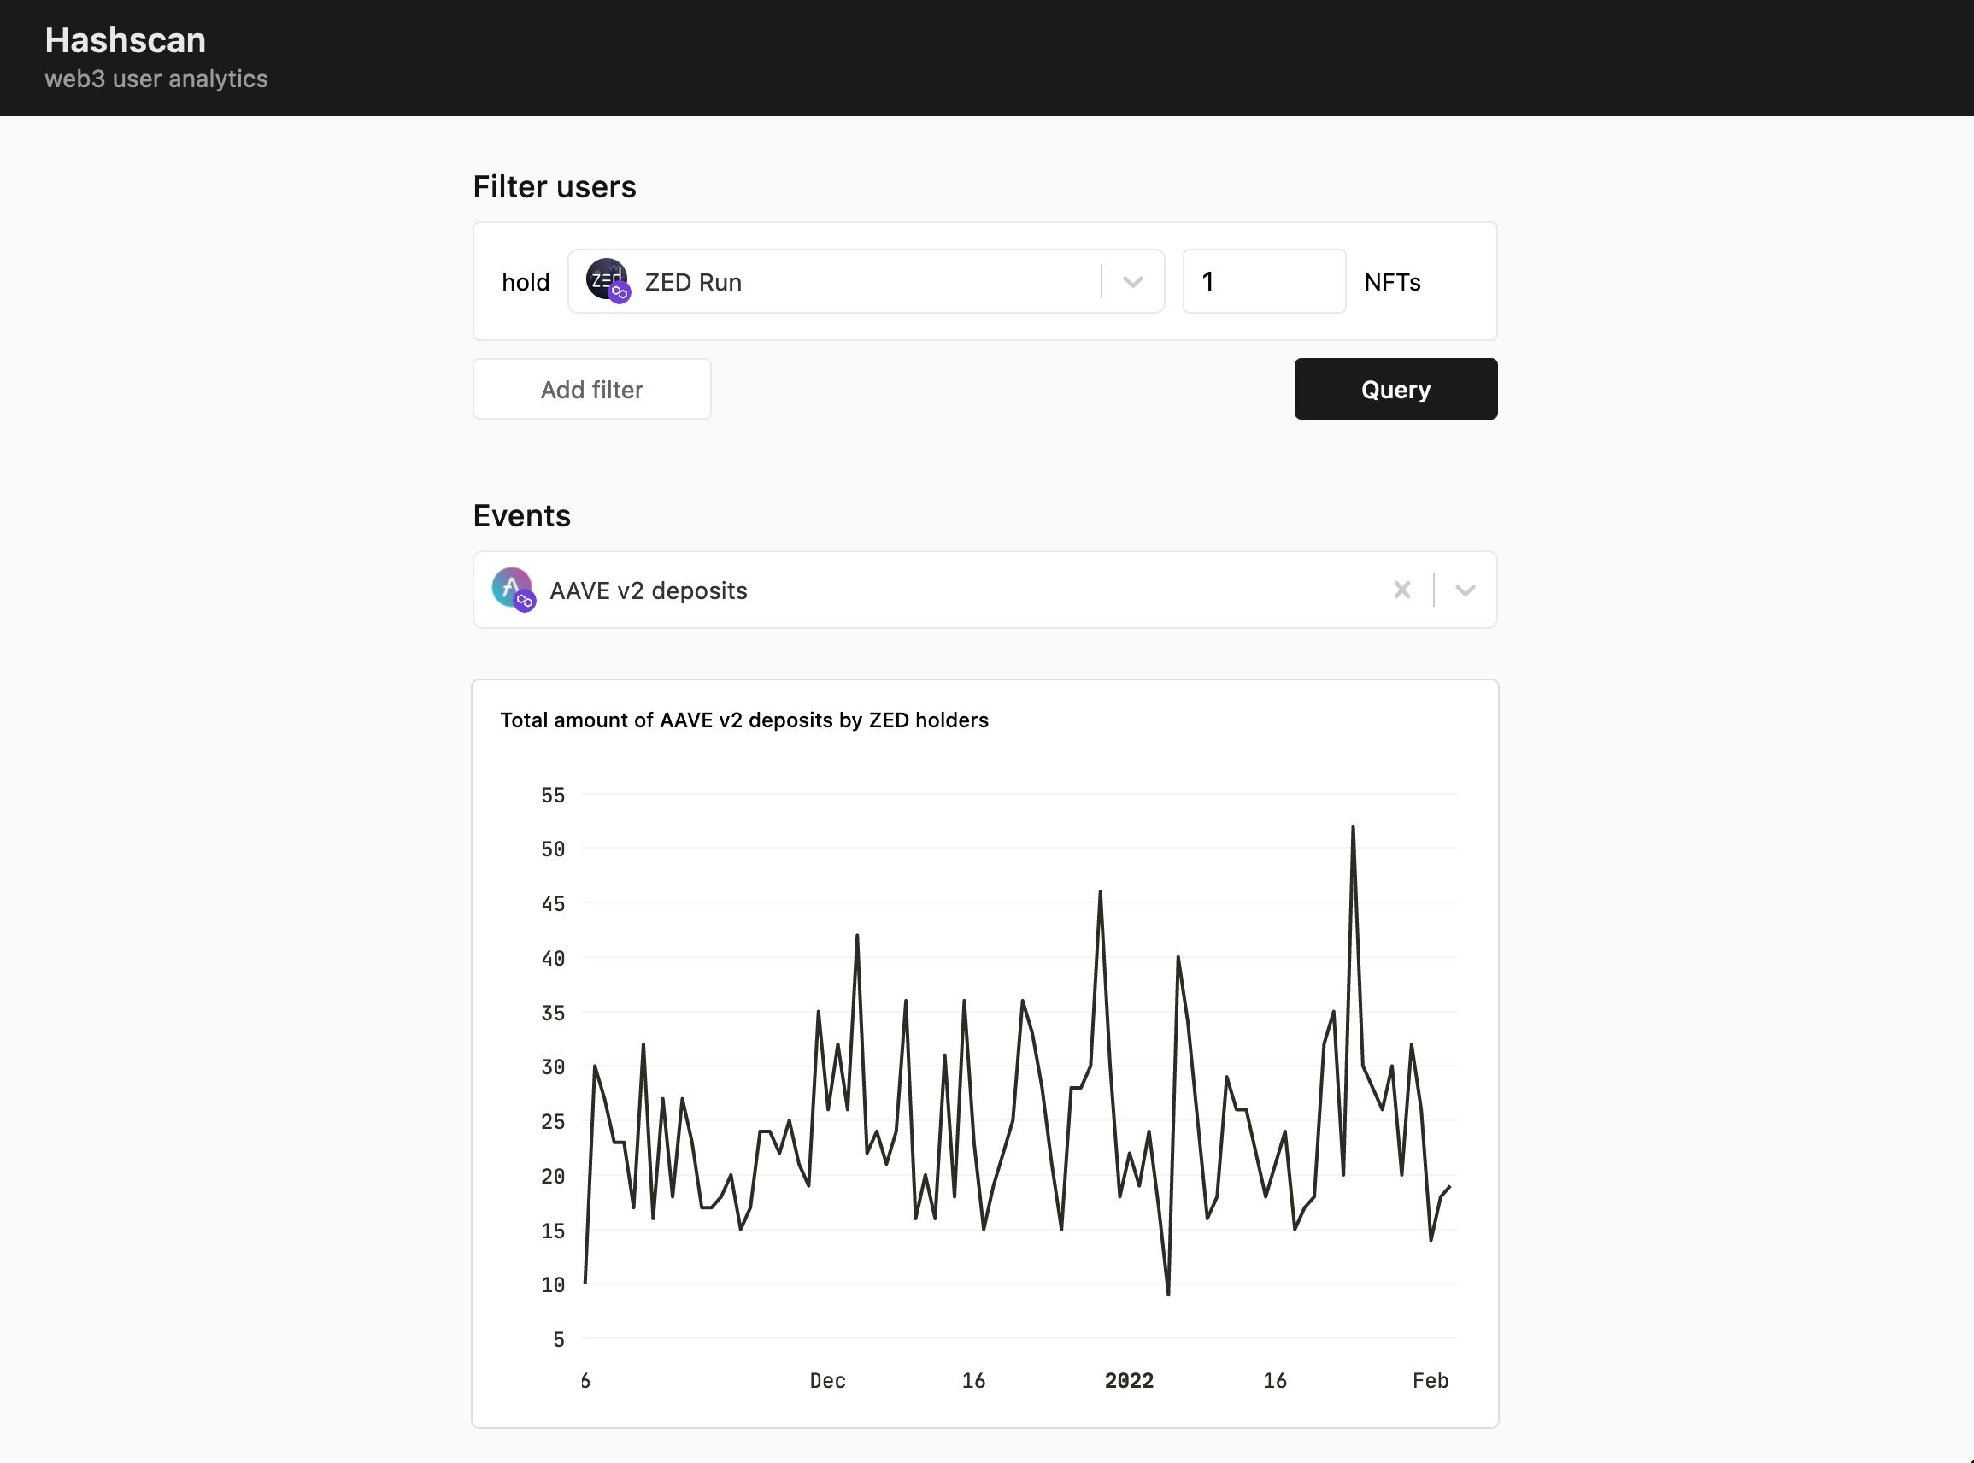Click the 'hold' label in filter row
This screenshot has height=1463, width=1974.
pyautogui.click(x=526, y=282)
